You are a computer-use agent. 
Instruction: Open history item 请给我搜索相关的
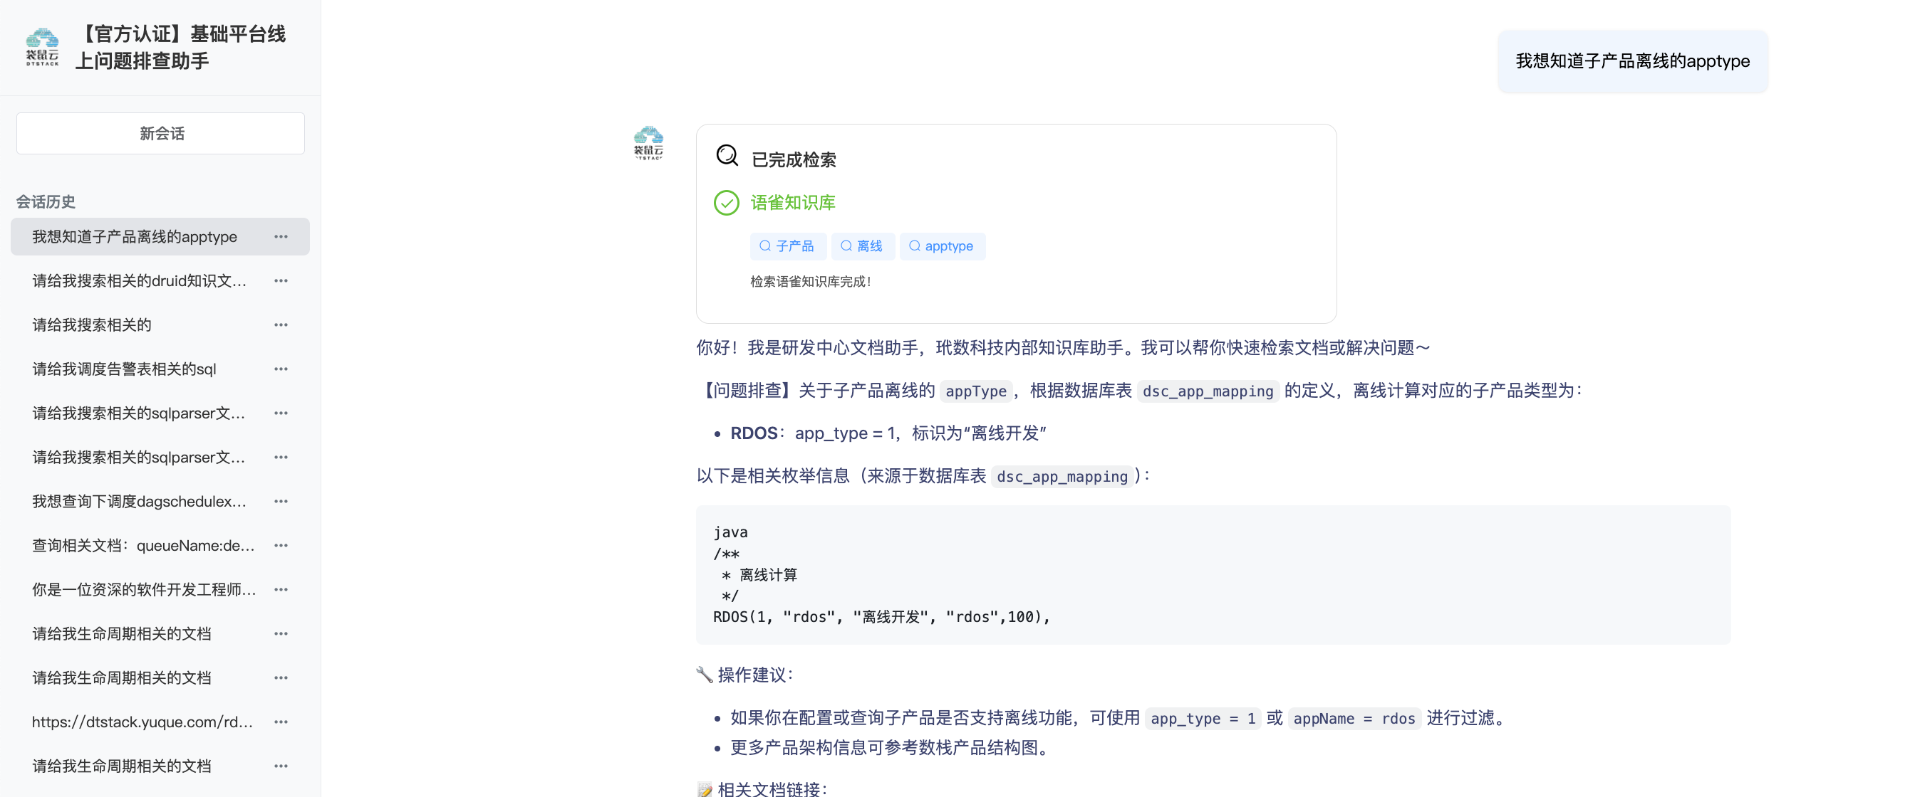160,324
